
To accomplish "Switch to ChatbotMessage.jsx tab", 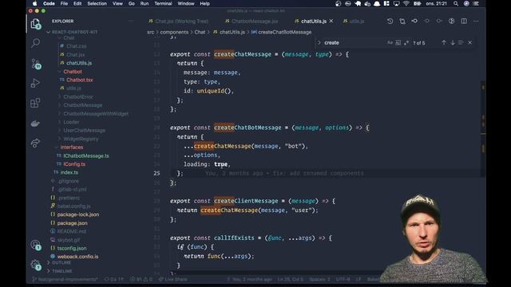I will [252, 22].
